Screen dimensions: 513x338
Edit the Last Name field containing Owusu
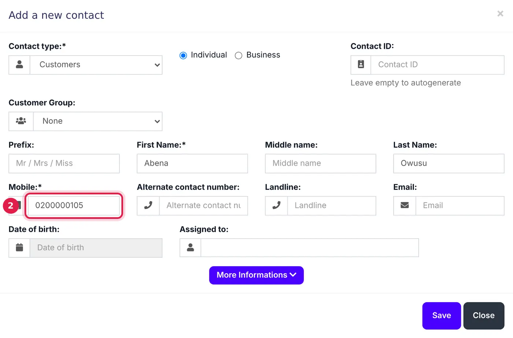coord(449,164)
